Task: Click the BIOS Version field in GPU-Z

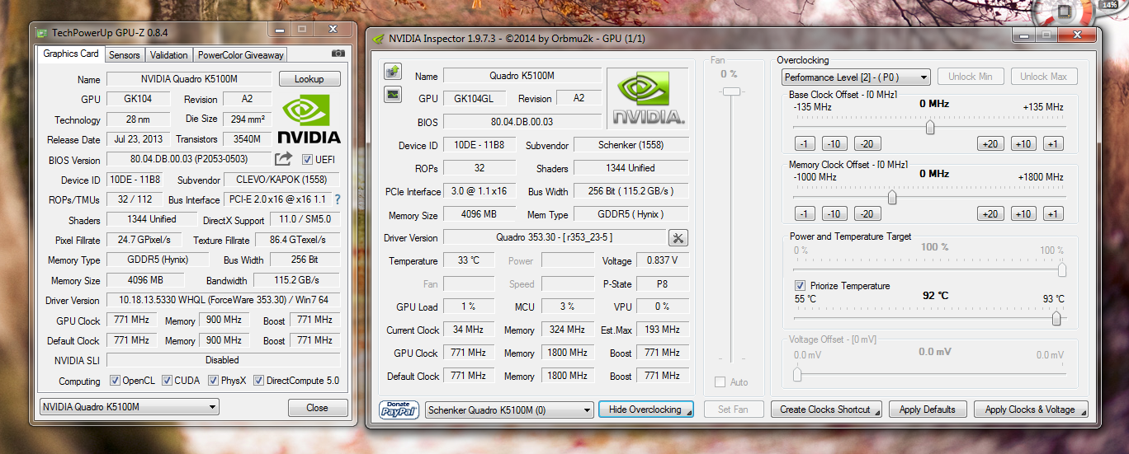Action: tap(190, 159)
